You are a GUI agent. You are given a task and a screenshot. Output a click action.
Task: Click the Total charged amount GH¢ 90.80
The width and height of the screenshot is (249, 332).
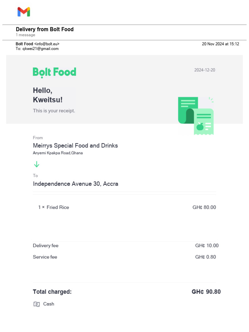tap(206, 292)
